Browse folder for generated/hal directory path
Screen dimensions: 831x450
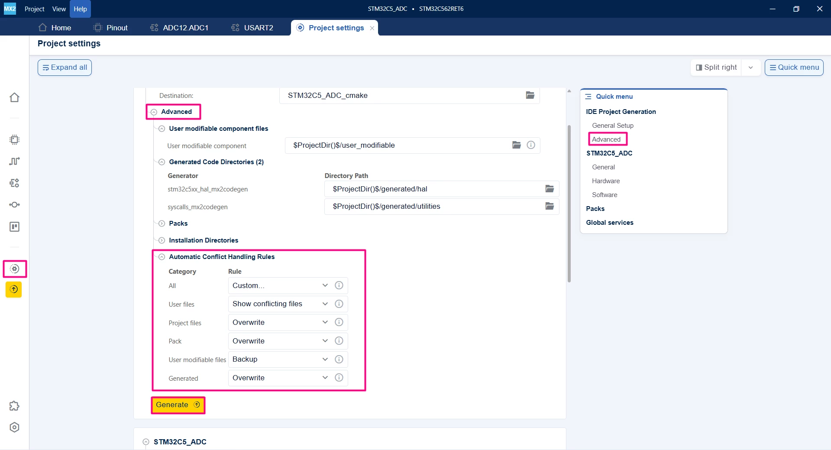click(550, 189)
